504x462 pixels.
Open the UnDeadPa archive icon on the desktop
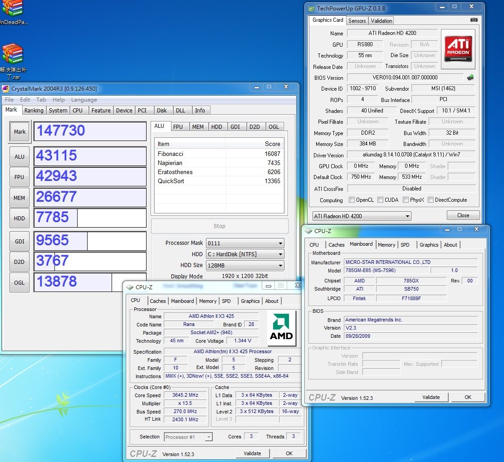pyautogui.click(x=13, y=12)
